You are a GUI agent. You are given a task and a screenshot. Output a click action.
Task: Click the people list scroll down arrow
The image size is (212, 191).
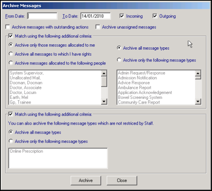point(104,101)
